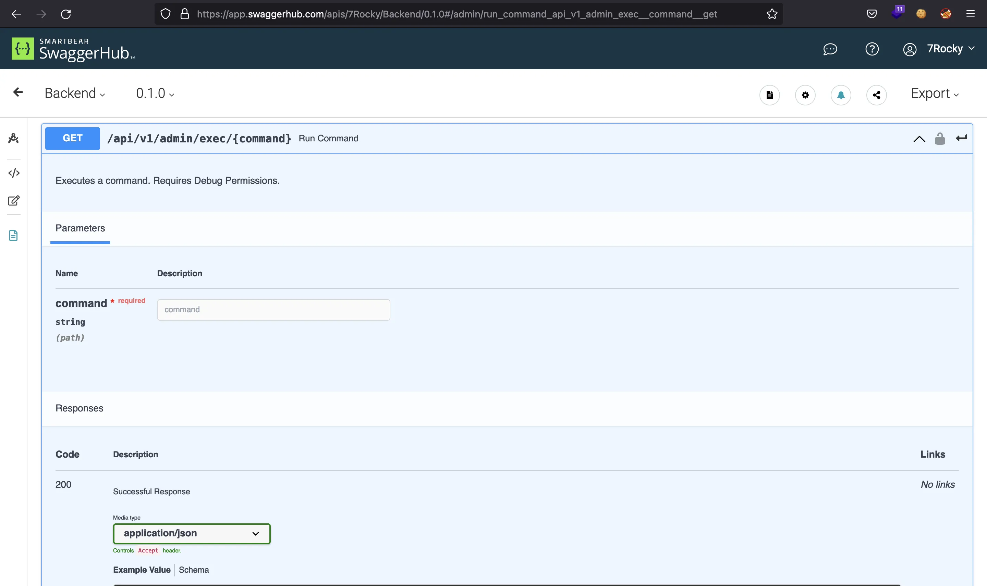Open the extension with the 11 badge
Image resolution: width=987 pixels, height=586 pixels.
(x=897, y=13)
